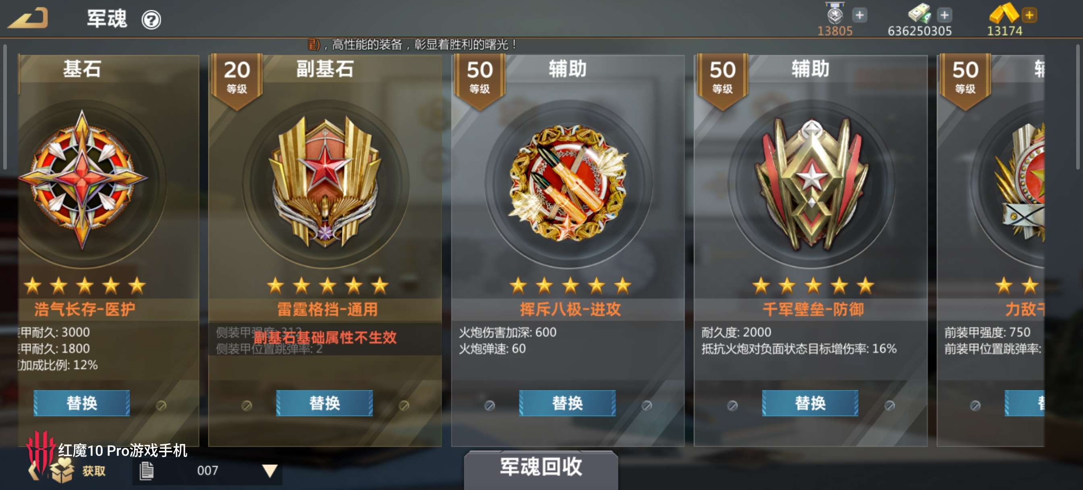Image resolution: width=1083 pixels, height=490 pixels.
Task: Click the back arrow icon
Action: [29, 19]
